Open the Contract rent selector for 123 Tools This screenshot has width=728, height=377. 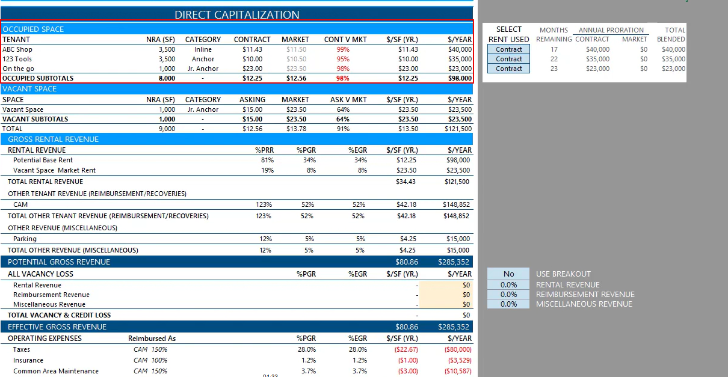coord(509,59)
